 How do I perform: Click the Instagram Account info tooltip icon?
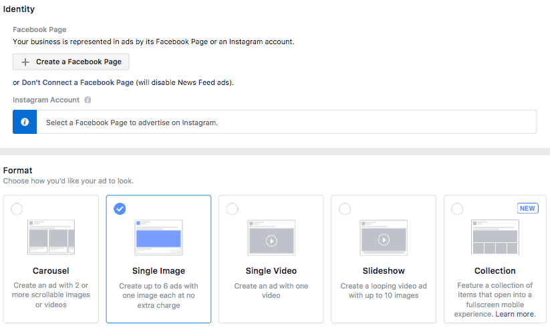[88, 100]
